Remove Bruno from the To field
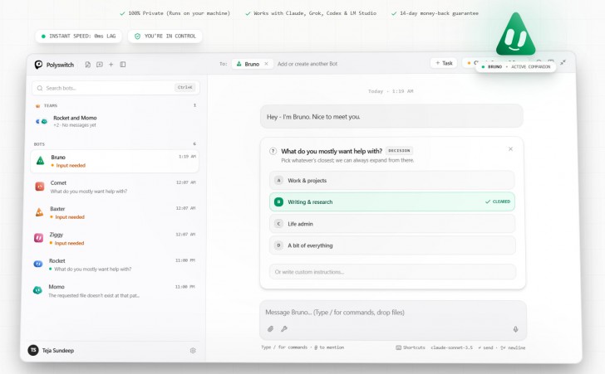Viewport: 605px width, 374px height. tap(266, 64)
